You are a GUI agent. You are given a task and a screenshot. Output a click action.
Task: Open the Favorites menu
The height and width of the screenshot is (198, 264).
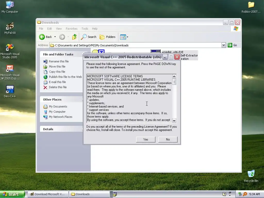[72, 29]
